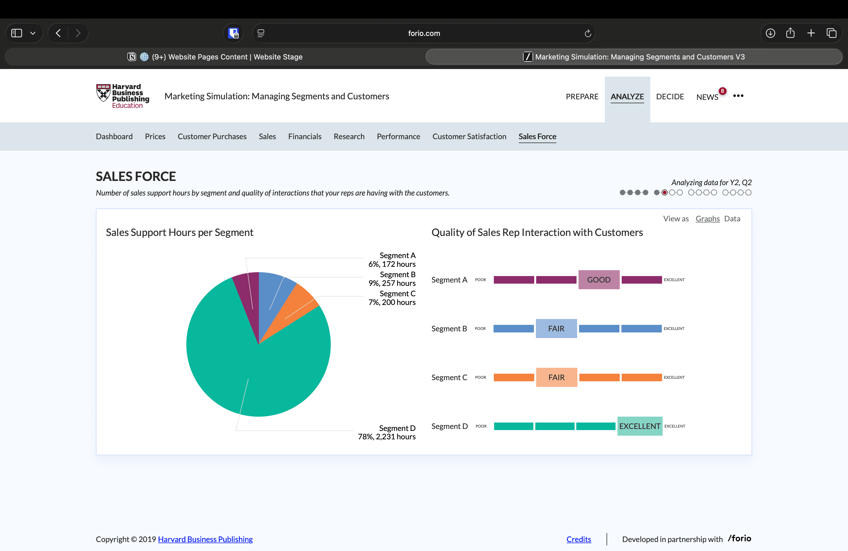This screenshot has height=551, width=848.
Task: Click the Safari sidebar toggle icon
Action: click(x=17, y=33)
